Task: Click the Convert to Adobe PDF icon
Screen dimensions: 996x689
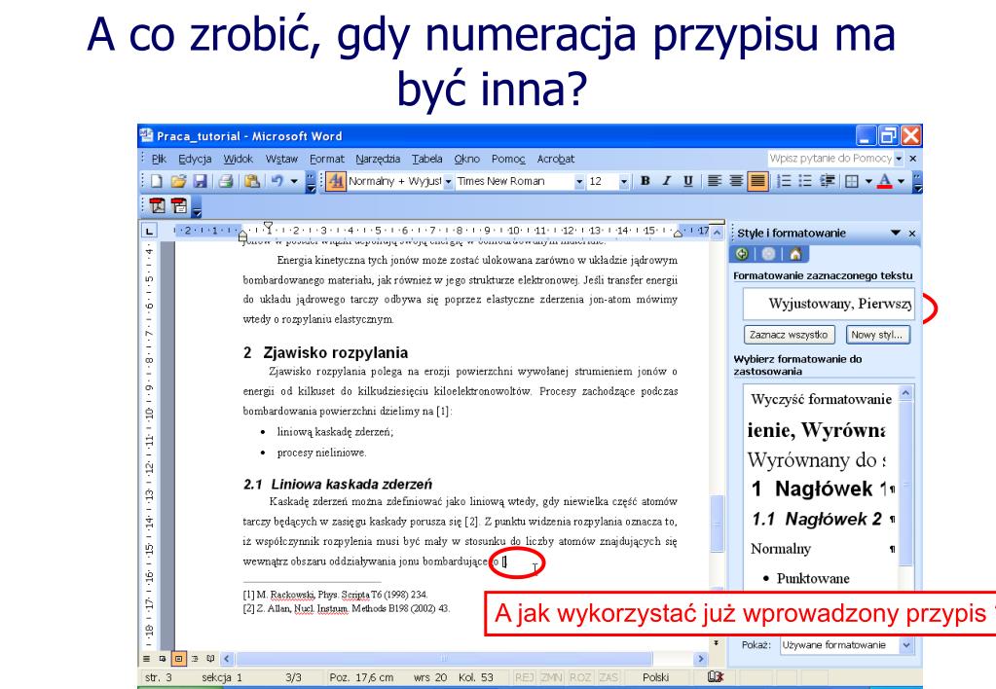Action: click(x=157, y=205)
